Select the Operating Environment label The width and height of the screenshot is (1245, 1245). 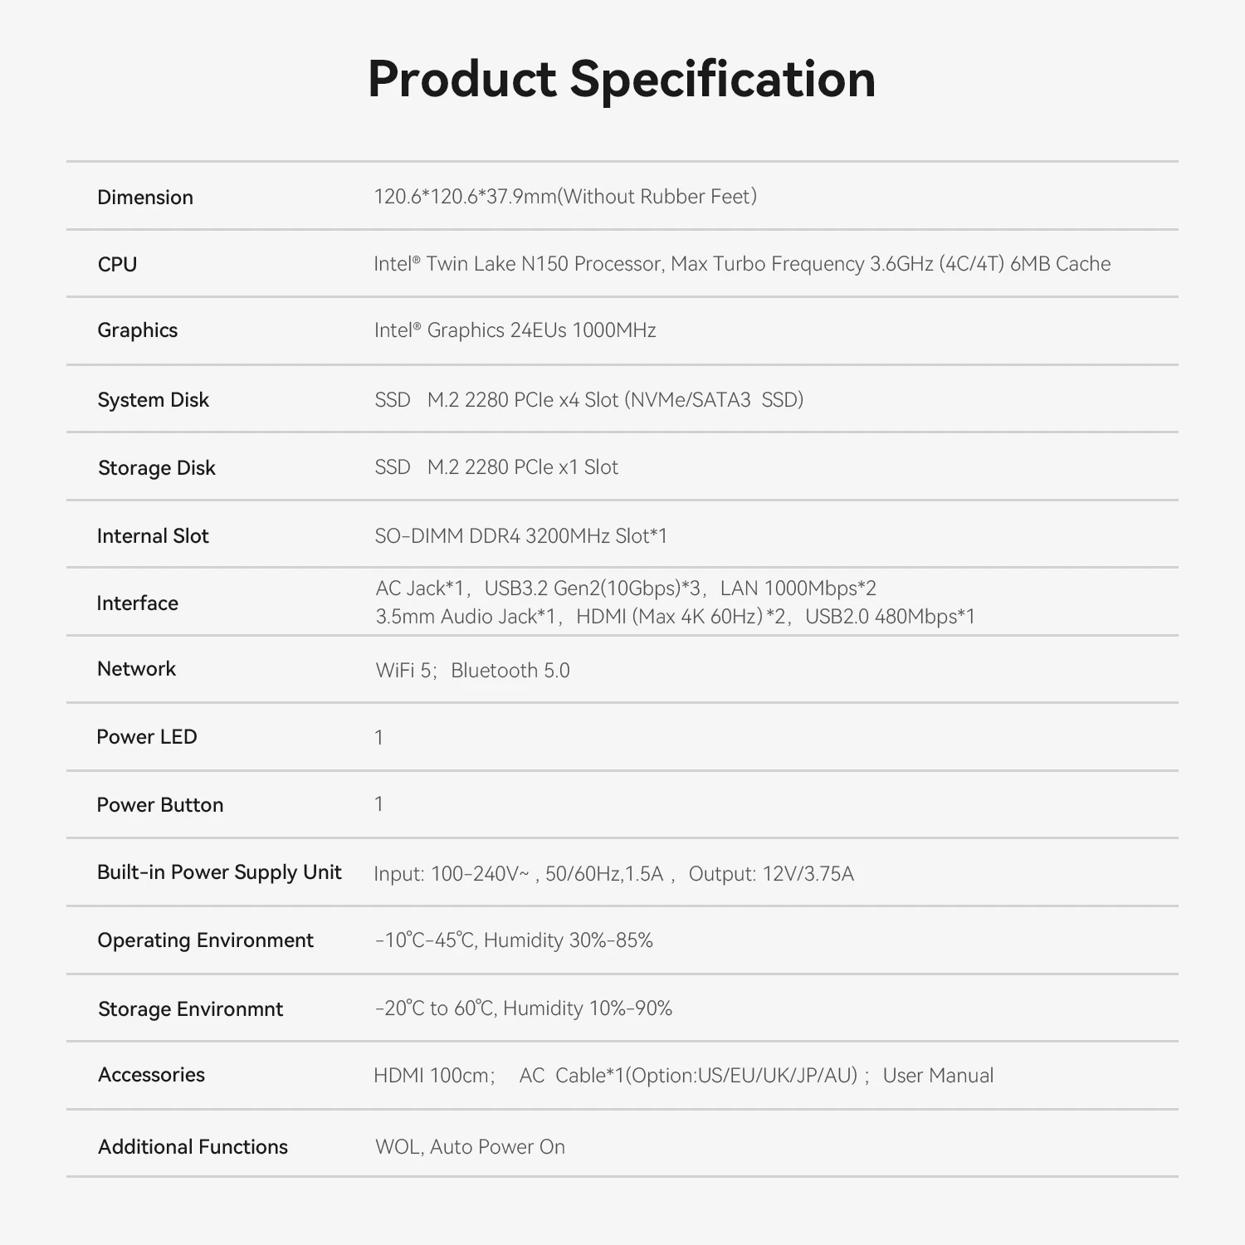click(x=205, y=940)
